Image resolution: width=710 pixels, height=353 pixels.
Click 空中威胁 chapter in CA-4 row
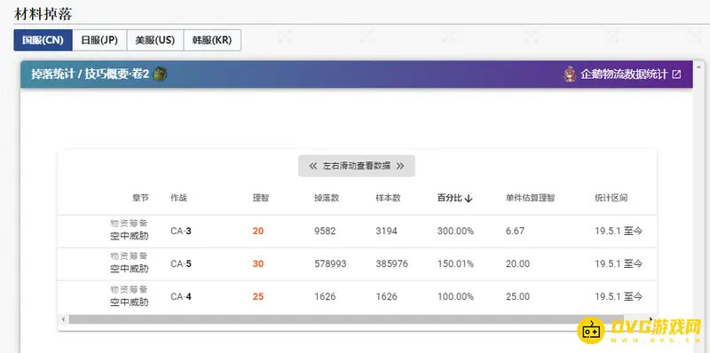click(130, 302)
